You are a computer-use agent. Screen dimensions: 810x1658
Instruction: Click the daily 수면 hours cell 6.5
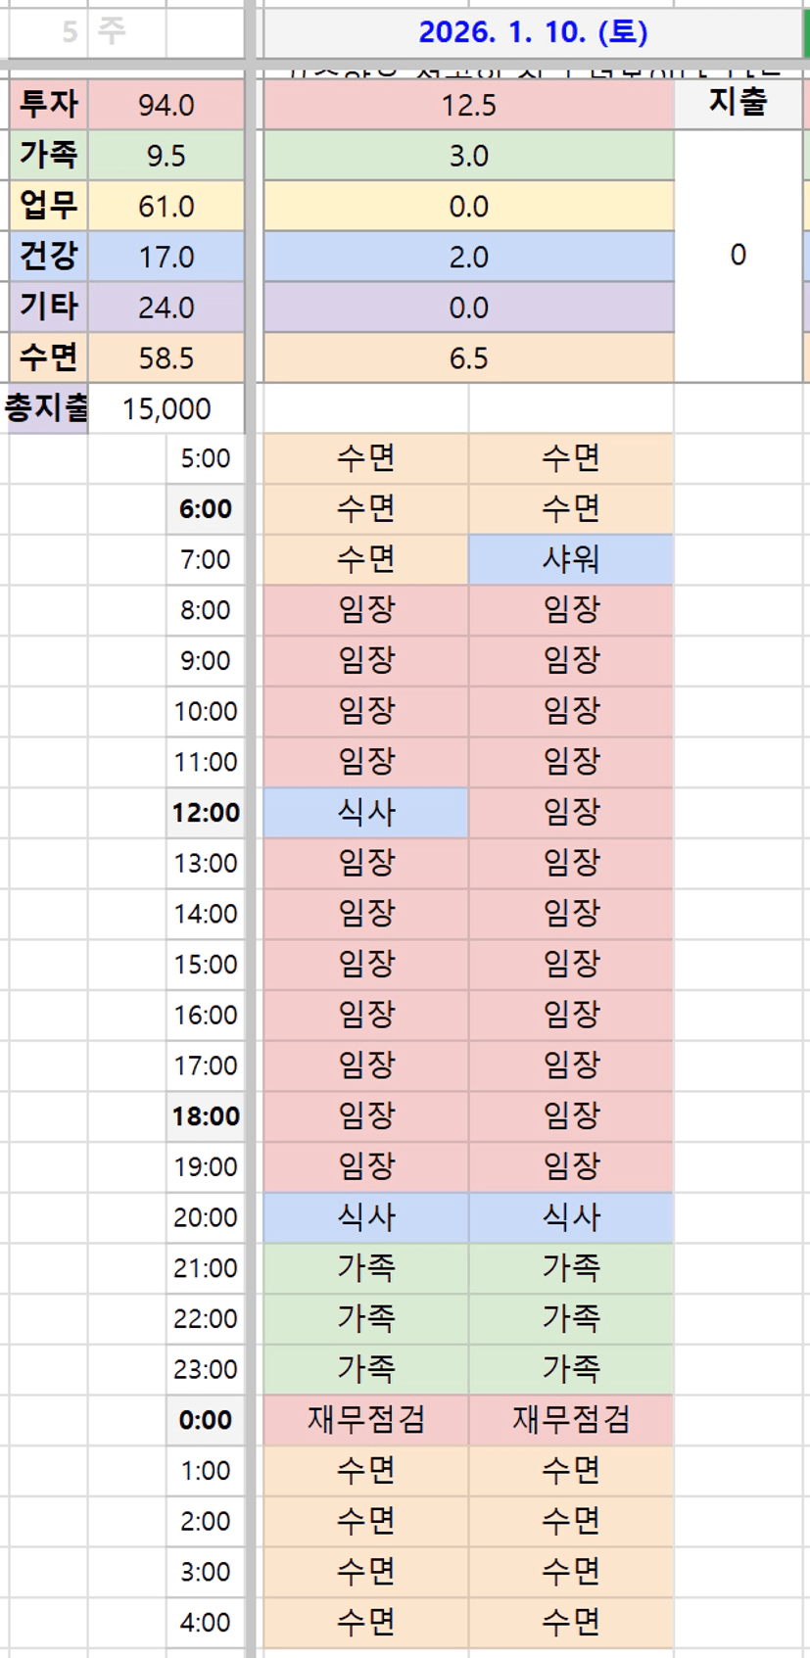click(x=468, y=358)
